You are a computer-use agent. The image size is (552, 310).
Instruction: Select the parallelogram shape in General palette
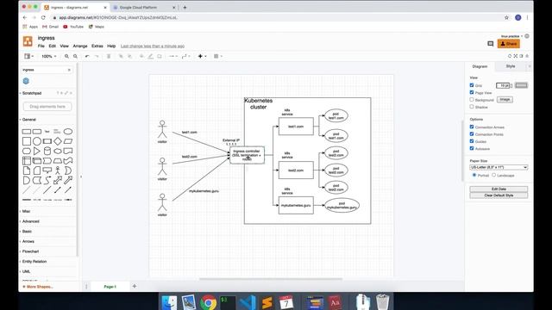coord(68,141)
